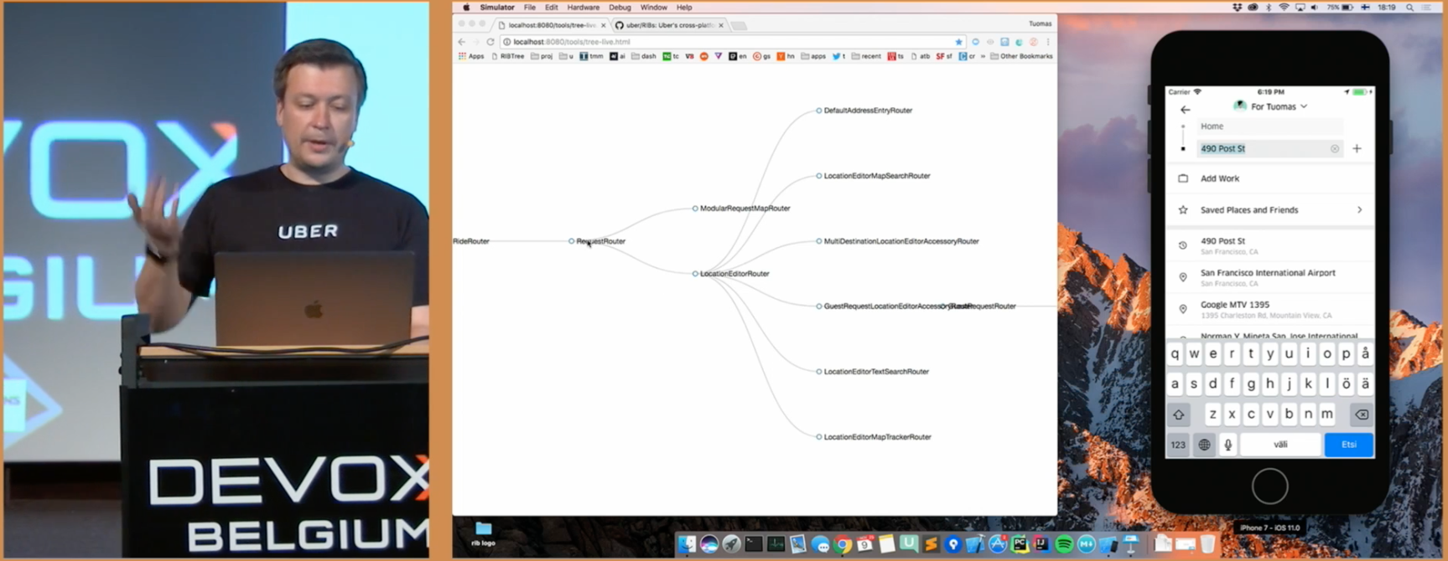Screen dimensions: 1448x561
Task: Open IntelliJ IDEA from the Dock
Action: pyautogui.click(x=1041, y=544)
